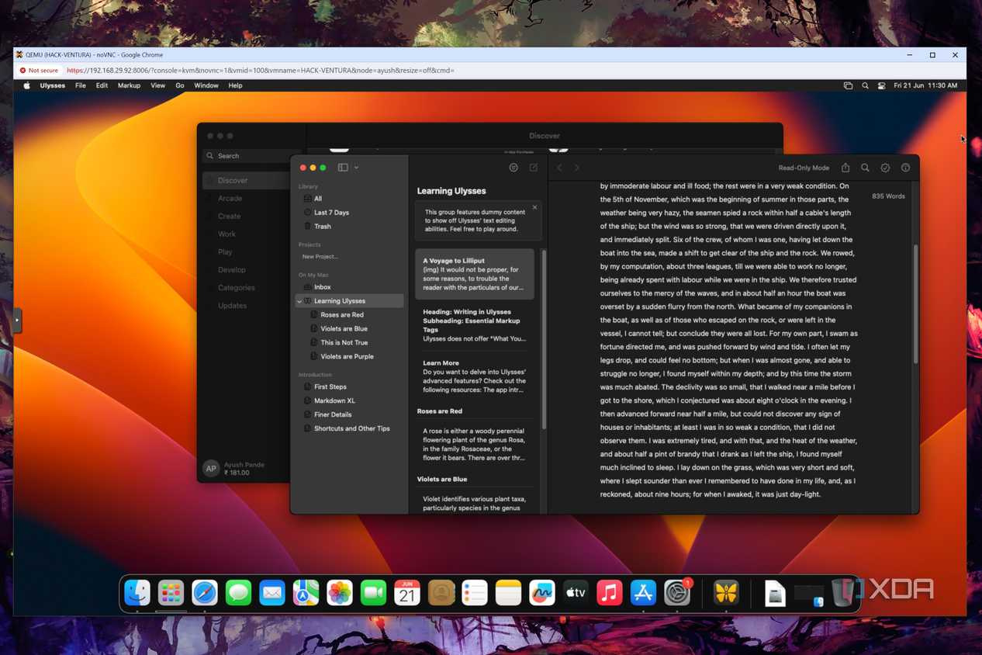
Task: Open the dropdown arrow beside the sidebar icon
Action: tap(356, 168)
